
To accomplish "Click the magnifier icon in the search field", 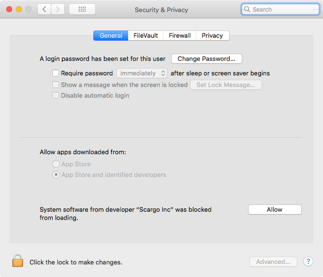I will click(x=247, y=9).
